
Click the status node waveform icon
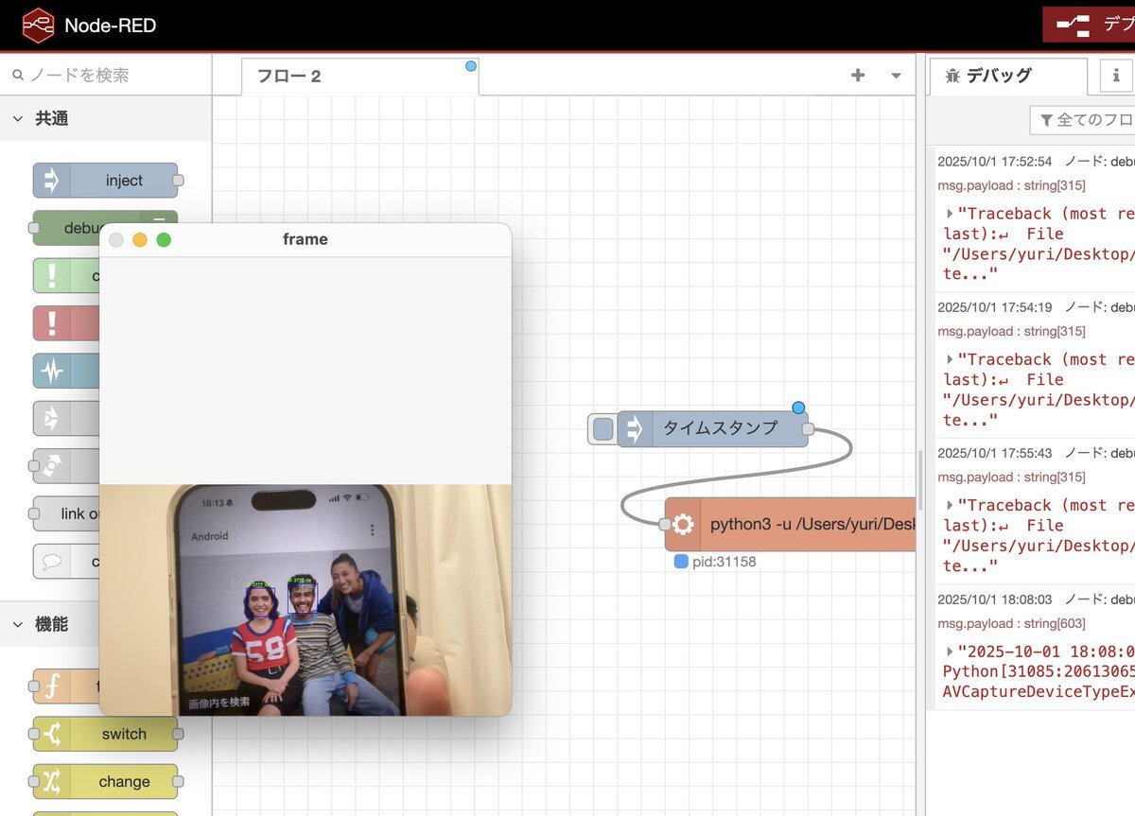point(52,372)
